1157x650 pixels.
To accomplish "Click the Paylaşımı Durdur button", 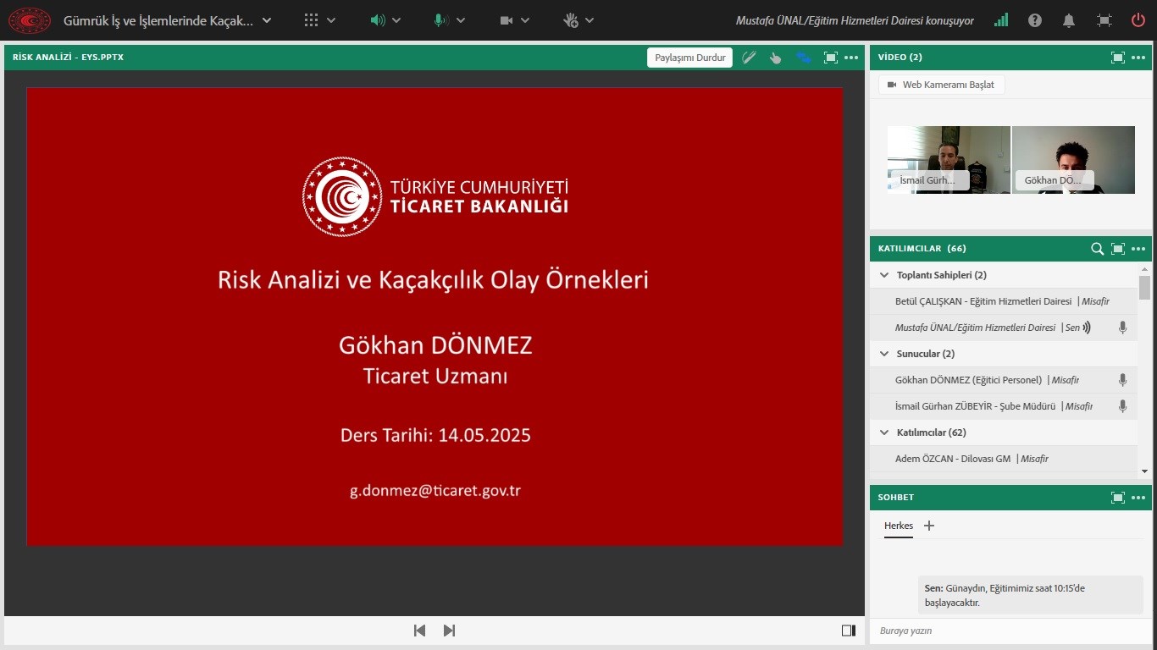I will point(690,58).
